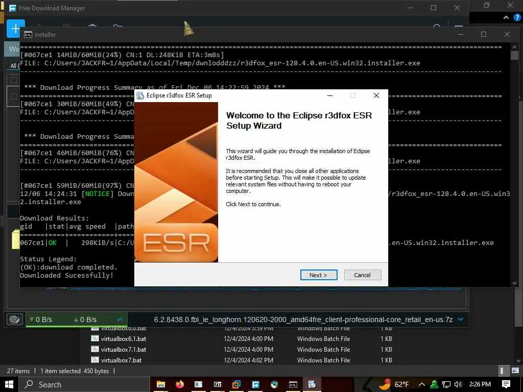Open Windows Start menu
The width and height of the screenshot is (523, 392).
click(9, 384)
